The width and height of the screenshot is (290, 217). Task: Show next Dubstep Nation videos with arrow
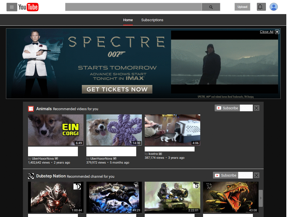click(261, 198)
